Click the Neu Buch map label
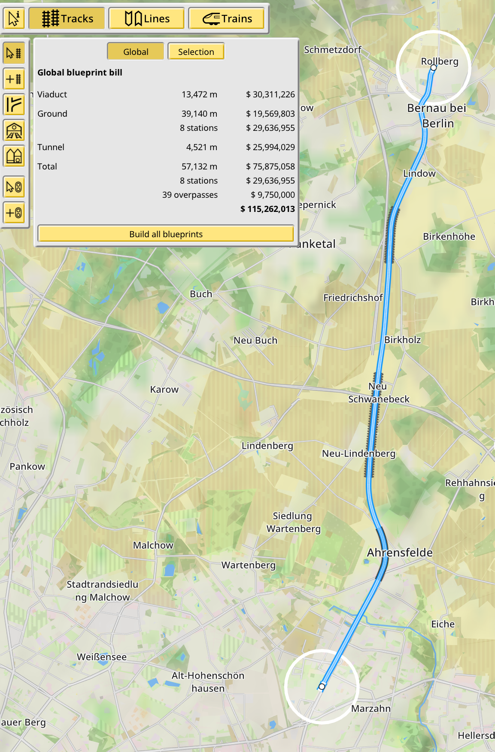Screen dimensions: 495x752 255,341
